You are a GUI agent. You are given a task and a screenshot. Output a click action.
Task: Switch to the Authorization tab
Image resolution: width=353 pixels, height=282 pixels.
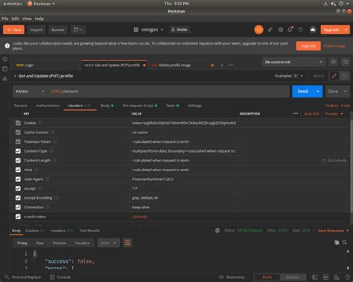click(x=48, y=106)
